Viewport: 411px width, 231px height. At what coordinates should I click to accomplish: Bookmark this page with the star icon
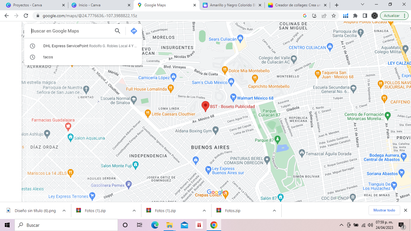click(334, 16)
